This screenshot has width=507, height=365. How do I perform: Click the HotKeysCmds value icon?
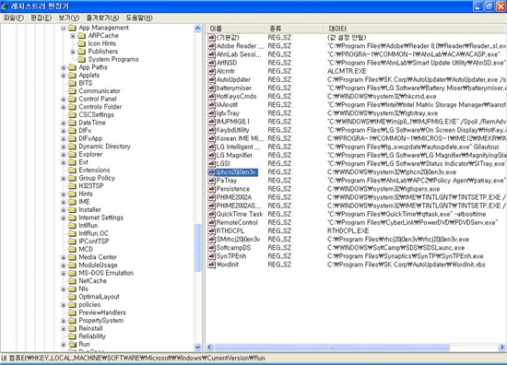tap(211, 97)
